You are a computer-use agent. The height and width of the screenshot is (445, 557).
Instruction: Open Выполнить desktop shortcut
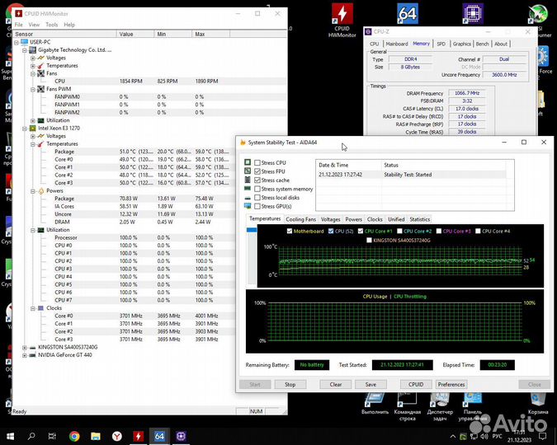[x=375, y=405]
